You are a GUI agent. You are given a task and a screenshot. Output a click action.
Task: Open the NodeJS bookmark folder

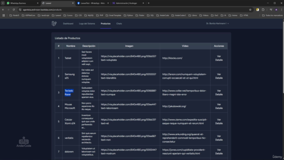[14, 16]
